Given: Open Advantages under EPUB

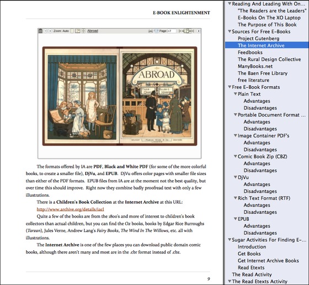Looking at the screenshot, I should [x=257, y=226].
